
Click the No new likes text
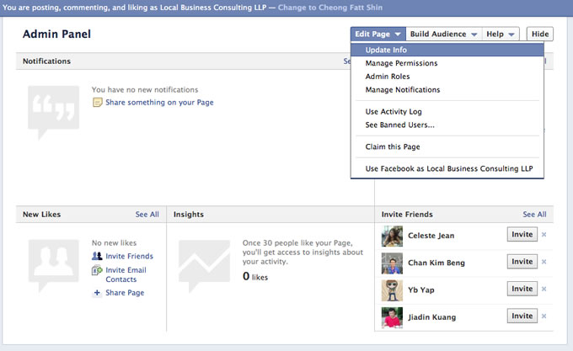point(114,243)
